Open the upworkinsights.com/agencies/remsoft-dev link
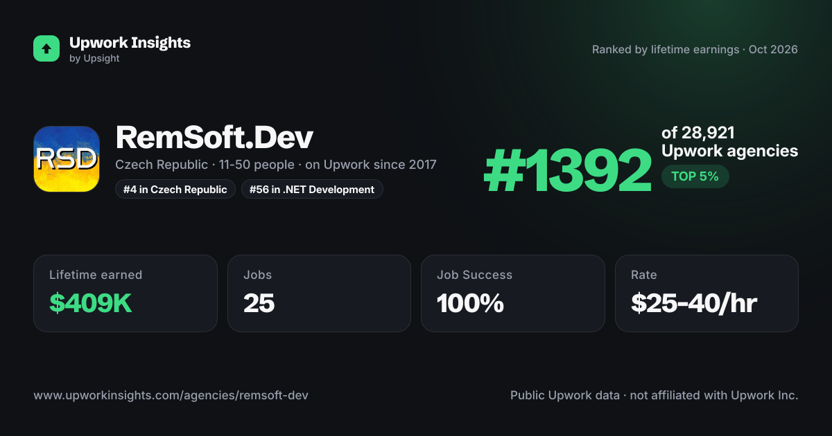The width and height of the screenshot is (832, 436). click(171, 395)
